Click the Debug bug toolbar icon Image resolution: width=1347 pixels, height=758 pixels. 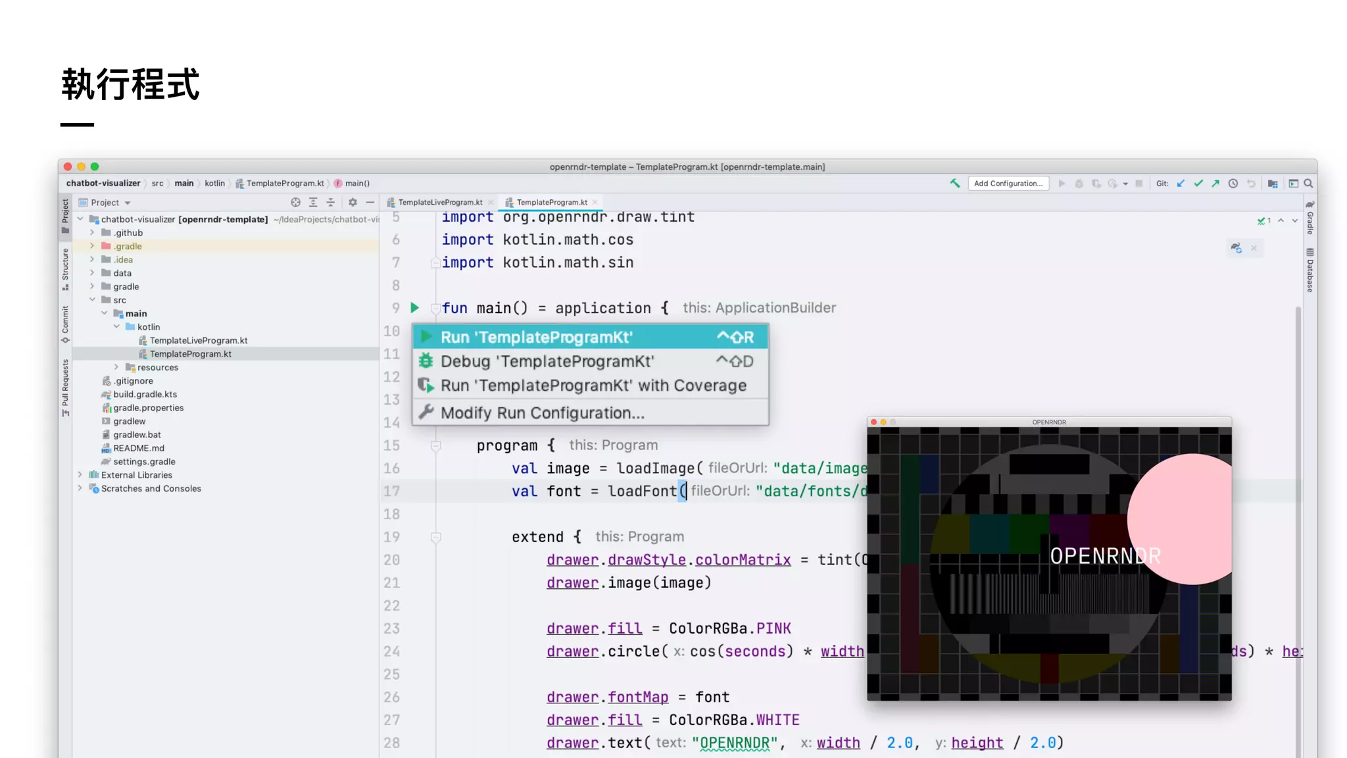click(1079, 184)
